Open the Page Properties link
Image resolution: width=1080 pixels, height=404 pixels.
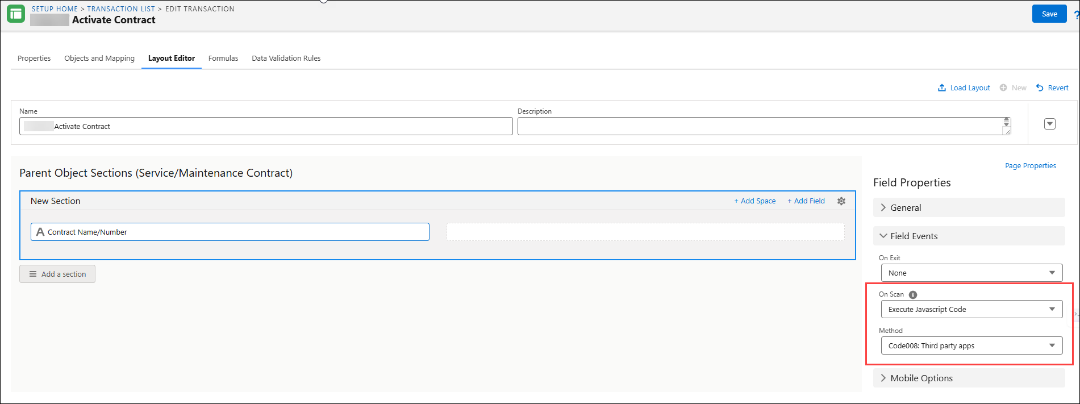[1031, 165]
